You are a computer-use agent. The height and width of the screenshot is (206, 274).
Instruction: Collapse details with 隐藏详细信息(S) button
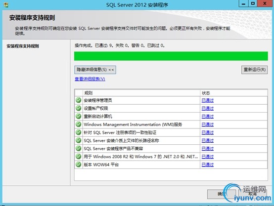[x=95, y=70]
